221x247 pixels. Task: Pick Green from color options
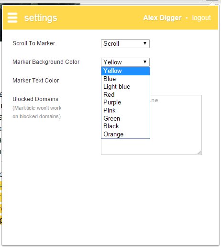125,118
